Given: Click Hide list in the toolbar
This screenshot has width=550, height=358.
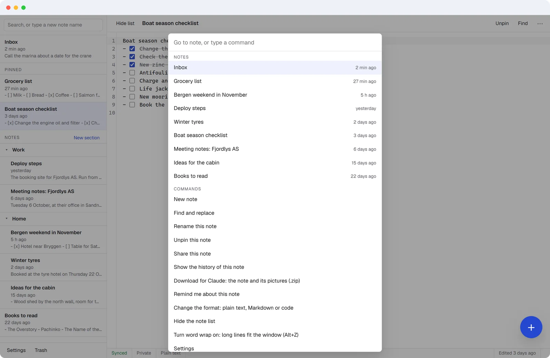Looking at the screenshot, I should [x=125, y=23].
